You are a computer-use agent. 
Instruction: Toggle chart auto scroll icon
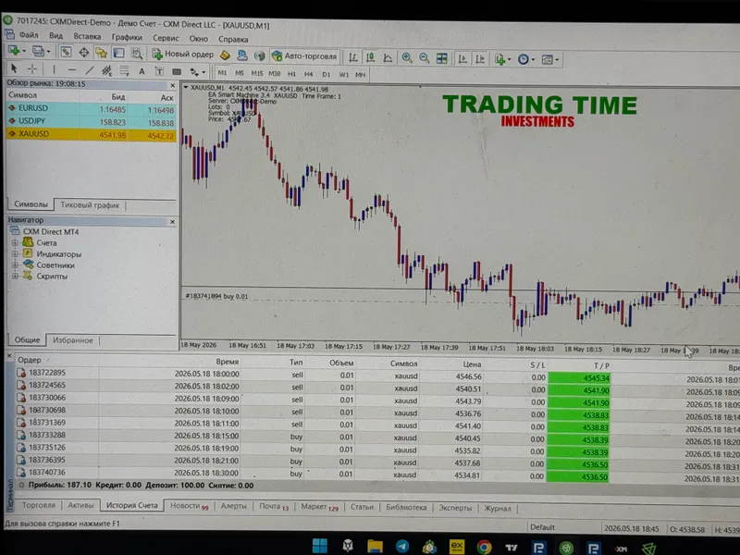(x=462, y=59)
